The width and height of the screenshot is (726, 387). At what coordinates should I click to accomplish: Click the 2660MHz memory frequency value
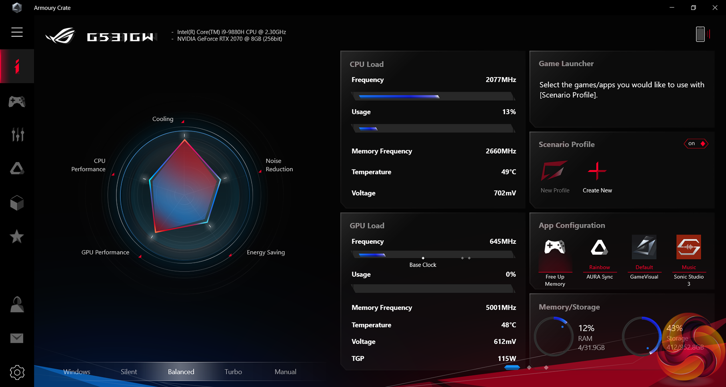[501, 151]
